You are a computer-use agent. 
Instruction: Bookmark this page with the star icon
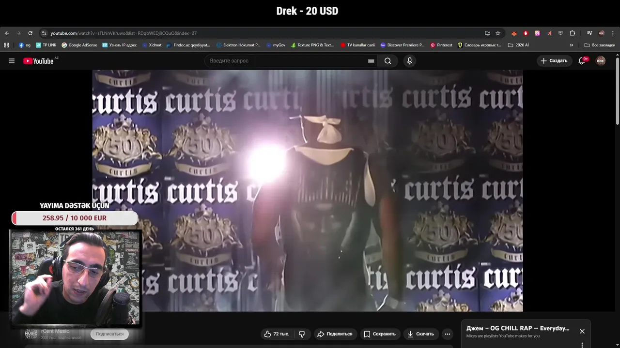(498, 33)
